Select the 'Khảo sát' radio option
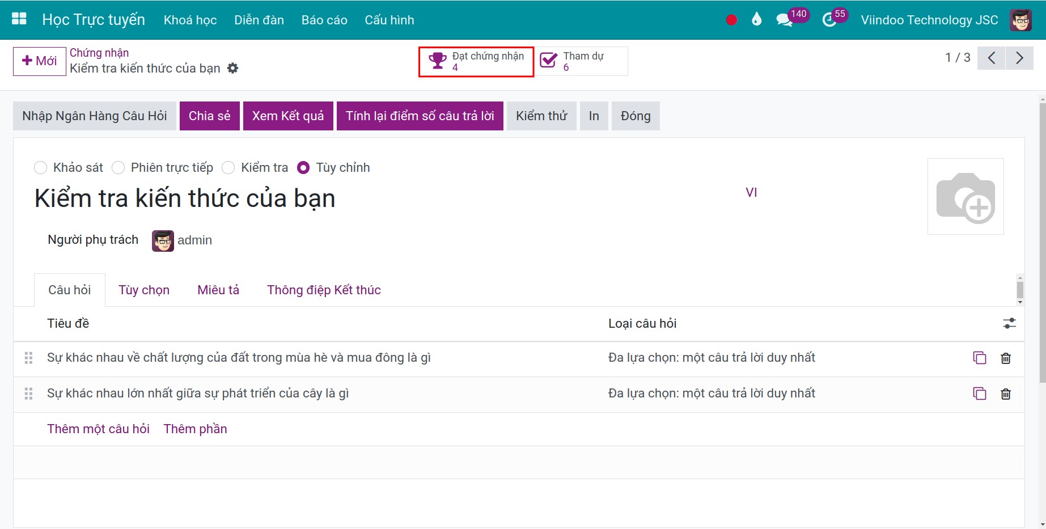Screen dimensions: 1046x529 tap(40, 168)
